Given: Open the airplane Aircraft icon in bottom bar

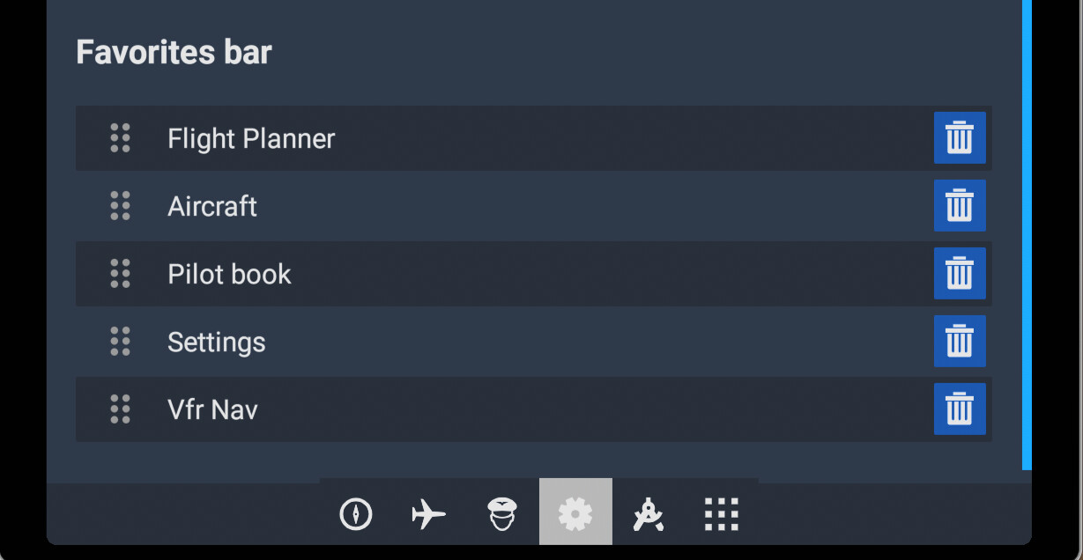Looking at the screenshot, I should tap(429, 513).
